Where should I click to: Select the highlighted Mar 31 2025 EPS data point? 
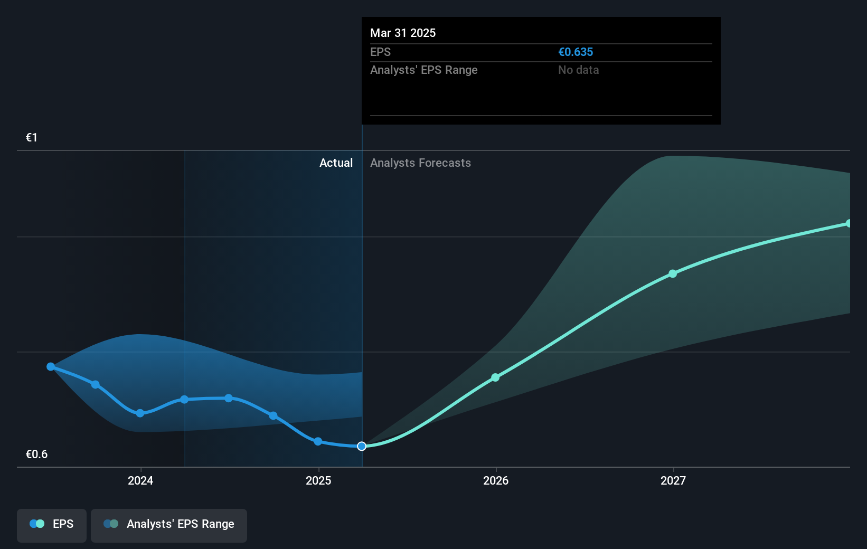coord(362,446)
